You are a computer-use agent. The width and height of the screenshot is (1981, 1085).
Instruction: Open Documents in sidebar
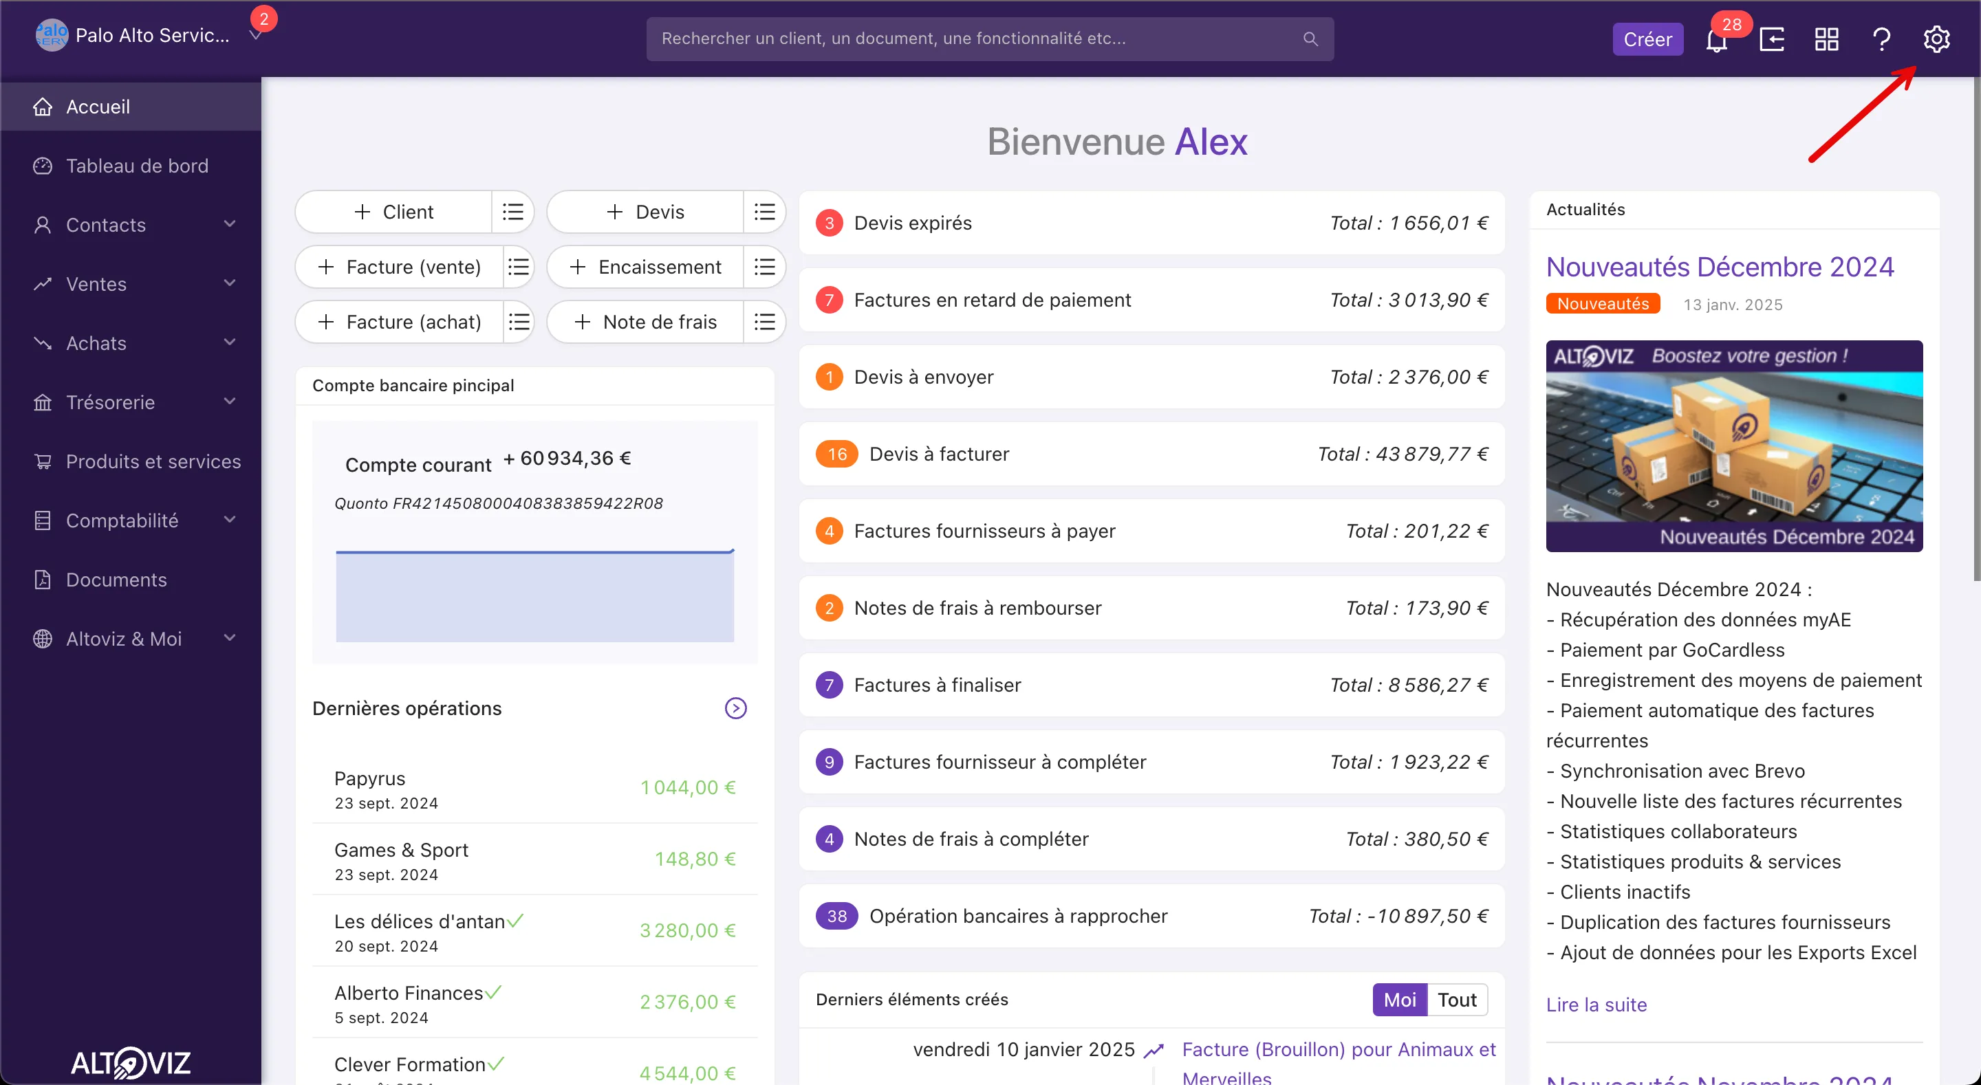[131, 580]
